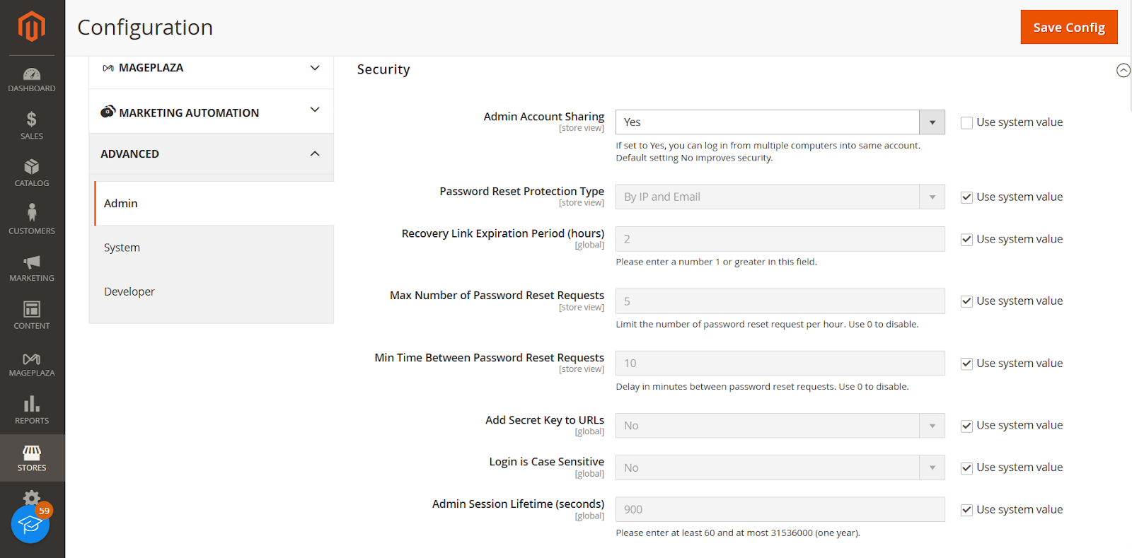Select the Developer configuration tab
Viewport: 1132px width, 558px height.
(x=129, y=291)
